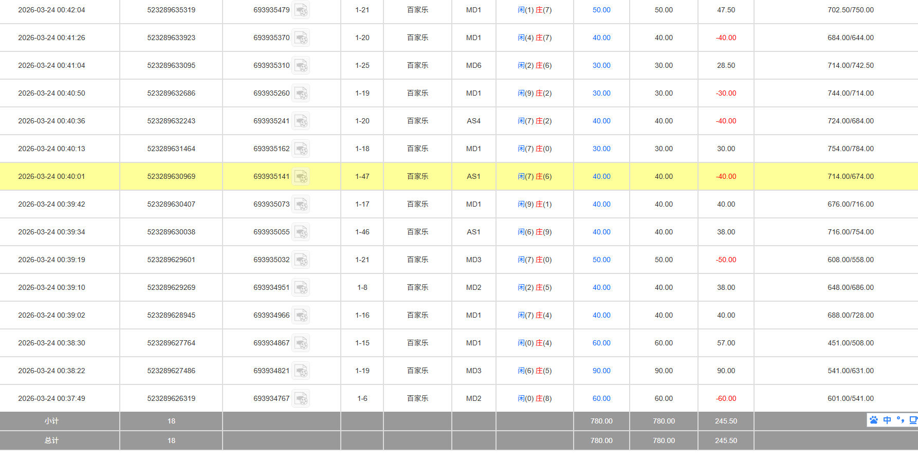The image size is (918, 460).
Task: Click the 总计 total row label
Action: 51,441
